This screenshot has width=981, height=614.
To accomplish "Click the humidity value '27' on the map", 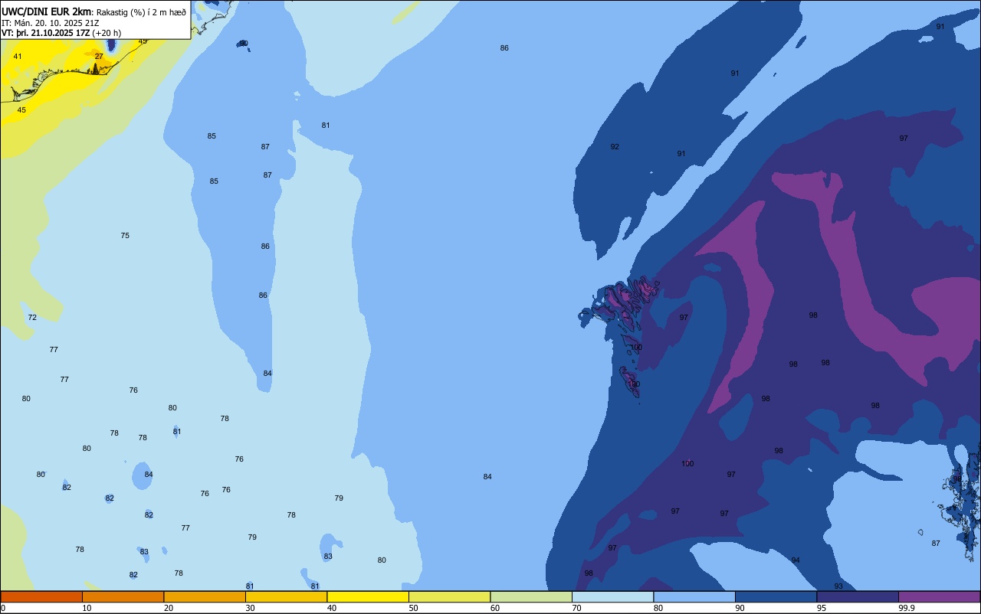I will [x=99, y=56].
